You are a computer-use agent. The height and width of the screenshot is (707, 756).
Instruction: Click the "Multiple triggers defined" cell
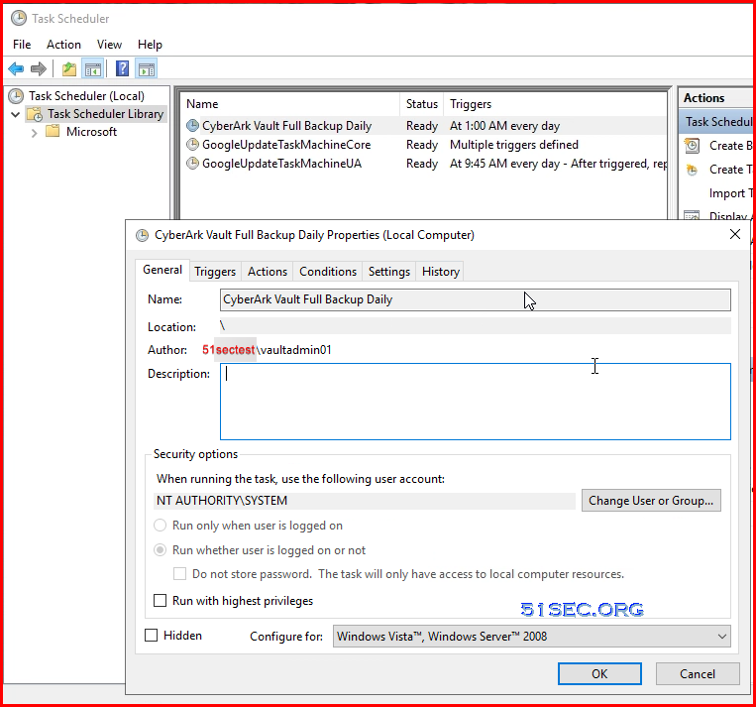tap(514, 145)
